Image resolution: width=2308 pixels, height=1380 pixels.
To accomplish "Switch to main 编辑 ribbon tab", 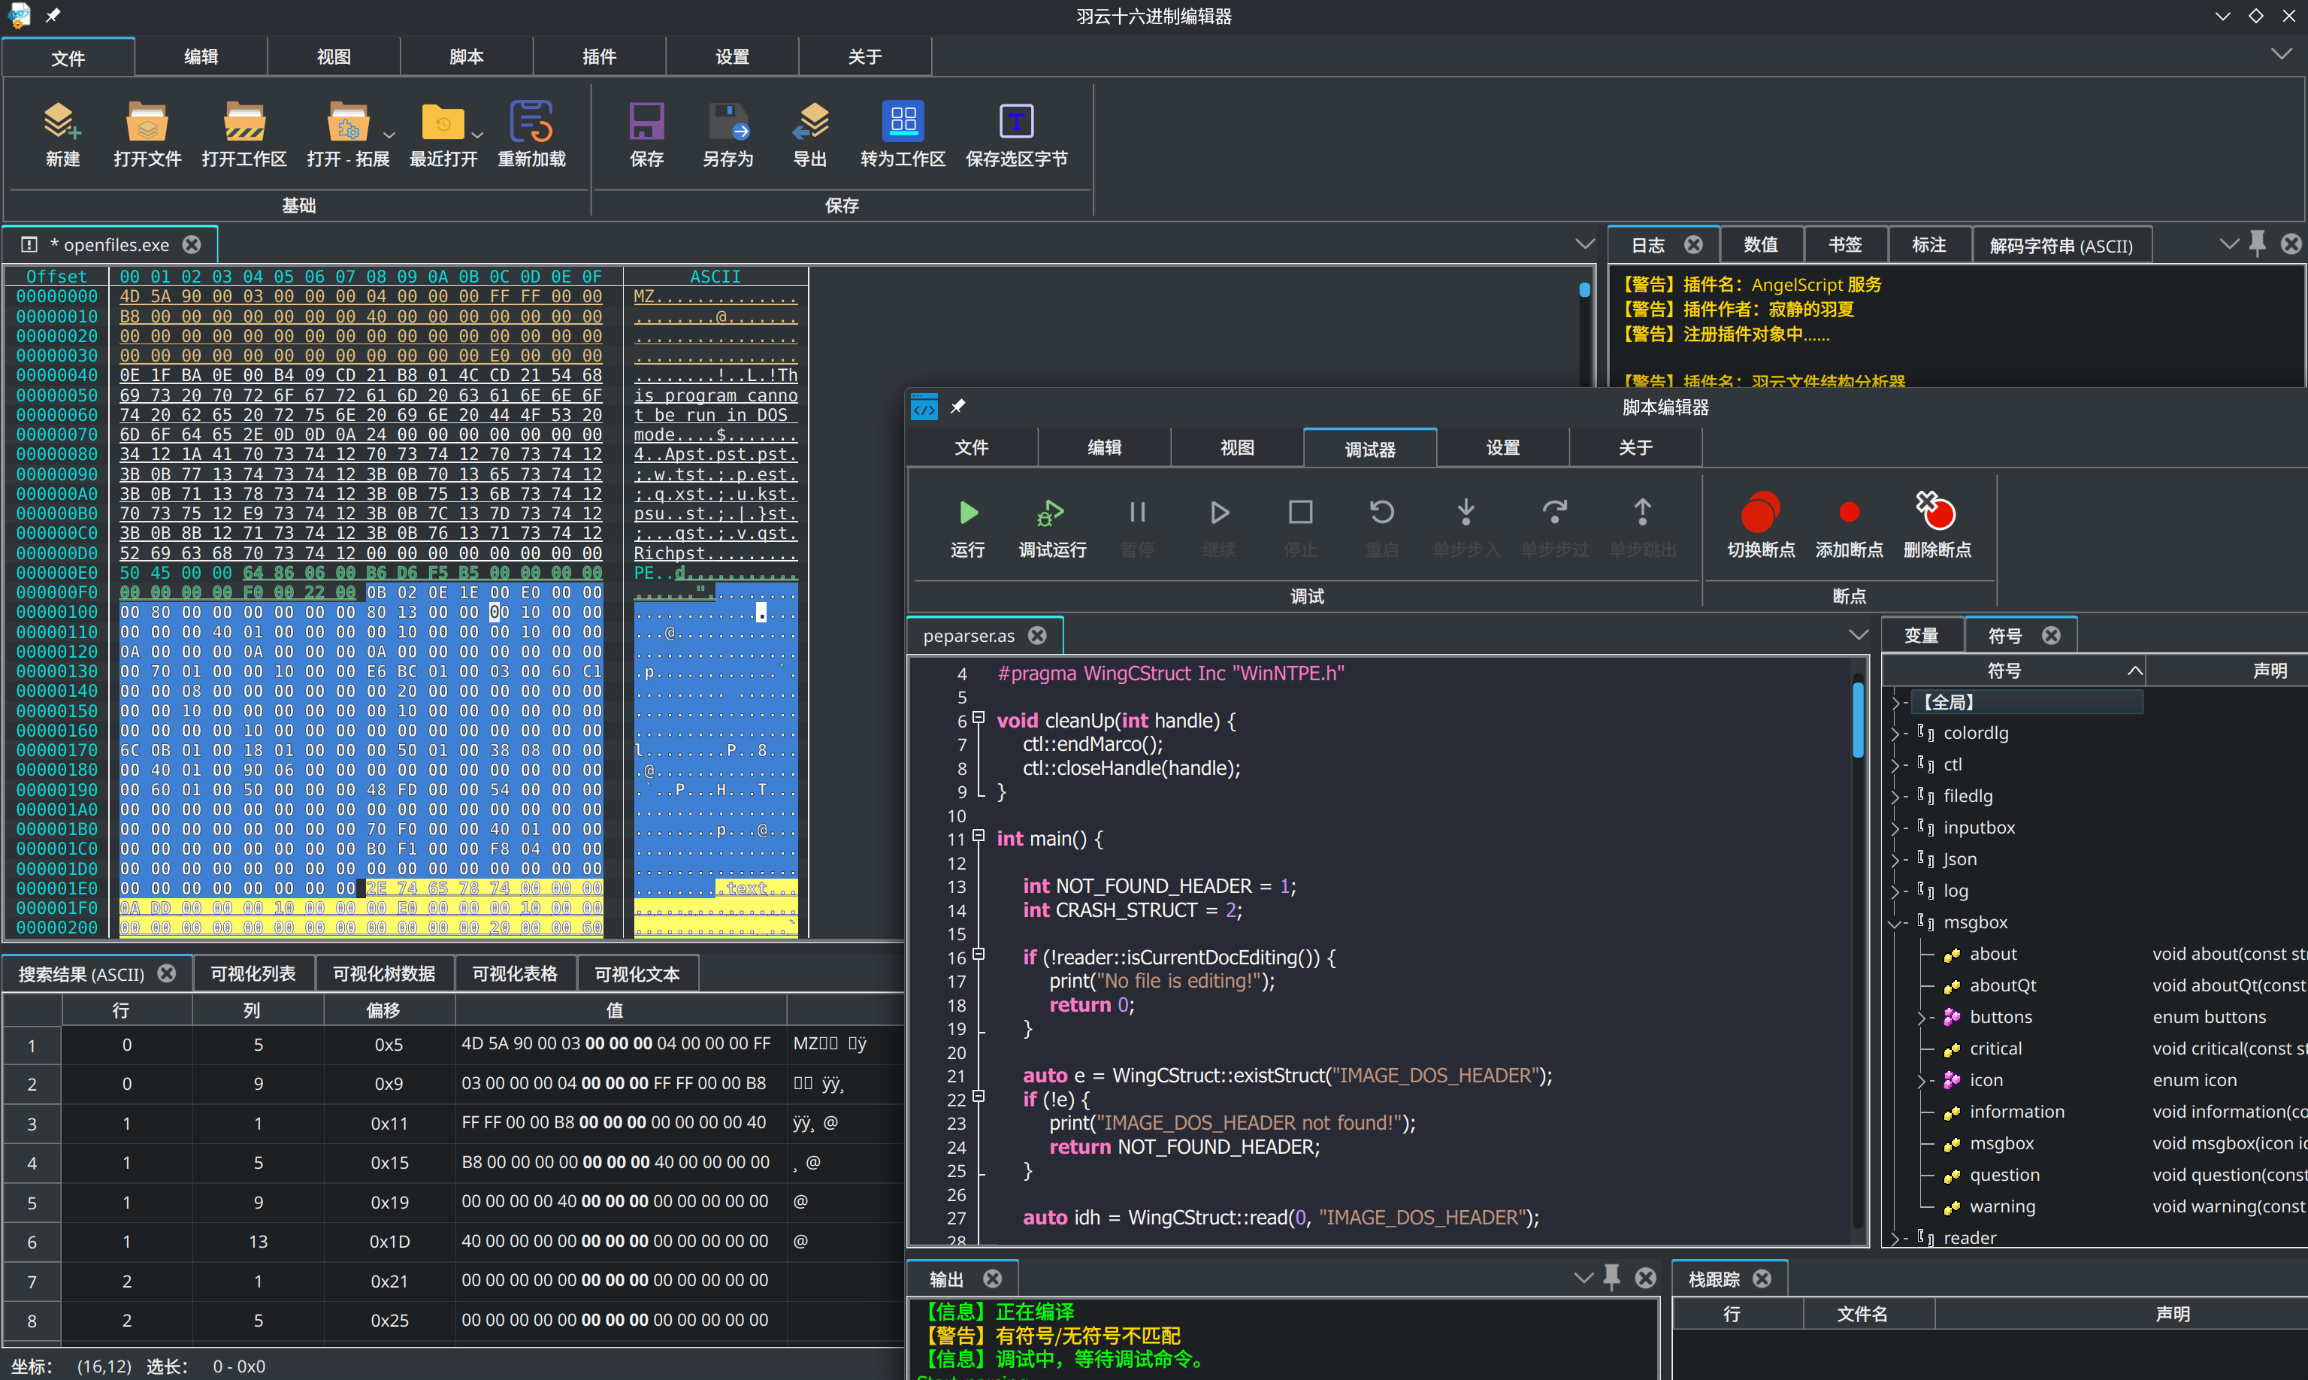I will coord(201,56).
